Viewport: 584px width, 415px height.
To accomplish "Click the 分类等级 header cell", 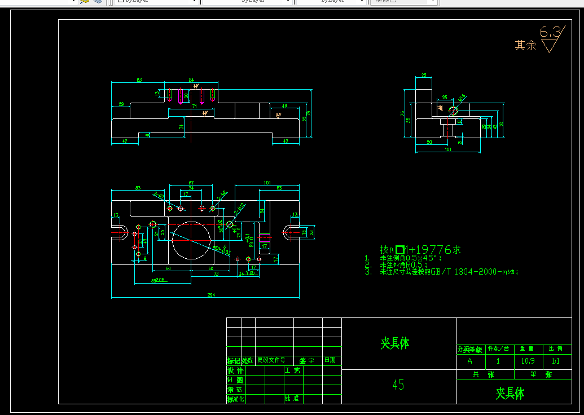I will click(x=470, y=350).
